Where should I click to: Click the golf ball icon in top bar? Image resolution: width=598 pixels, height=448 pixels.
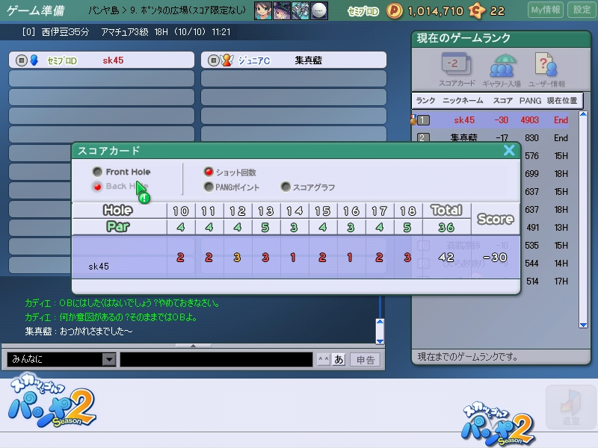coord(319,10)
